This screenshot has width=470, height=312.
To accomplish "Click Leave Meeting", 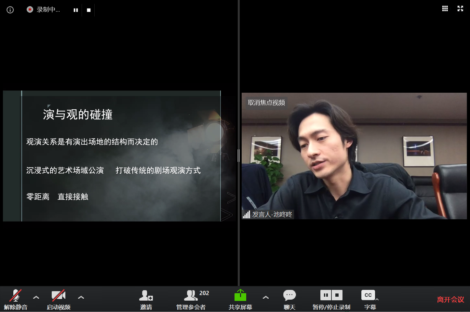I will coord(450,300).
